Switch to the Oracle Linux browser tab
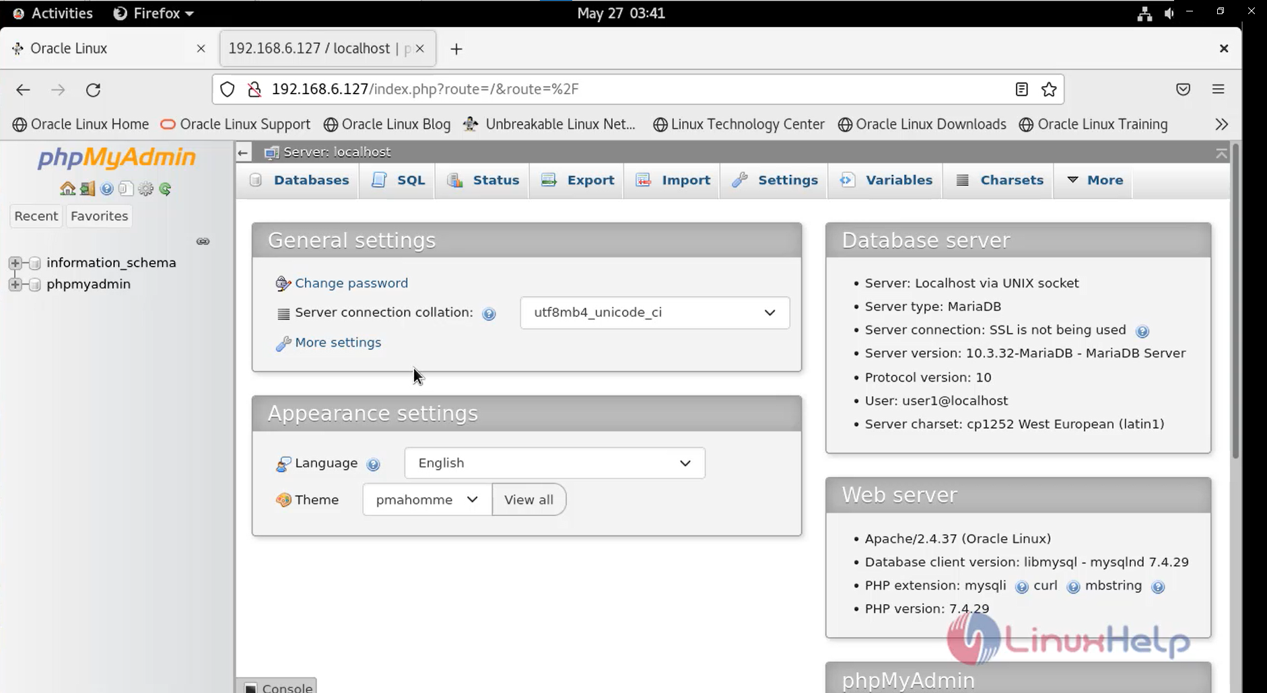The width and height of the screenshot is (1267, 693). [x=108, y=48]
